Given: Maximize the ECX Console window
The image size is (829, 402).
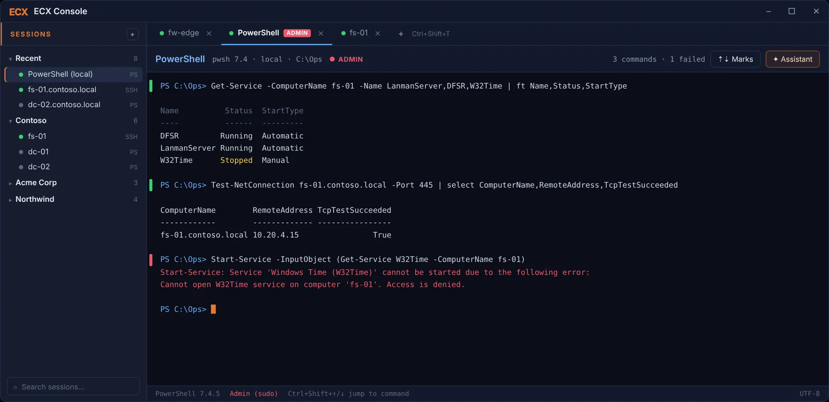Looking at the screenshot, I should coord(792,11).
